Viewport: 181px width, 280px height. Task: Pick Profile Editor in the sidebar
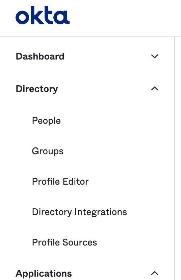pyautogui.click(x=60, y=182)
